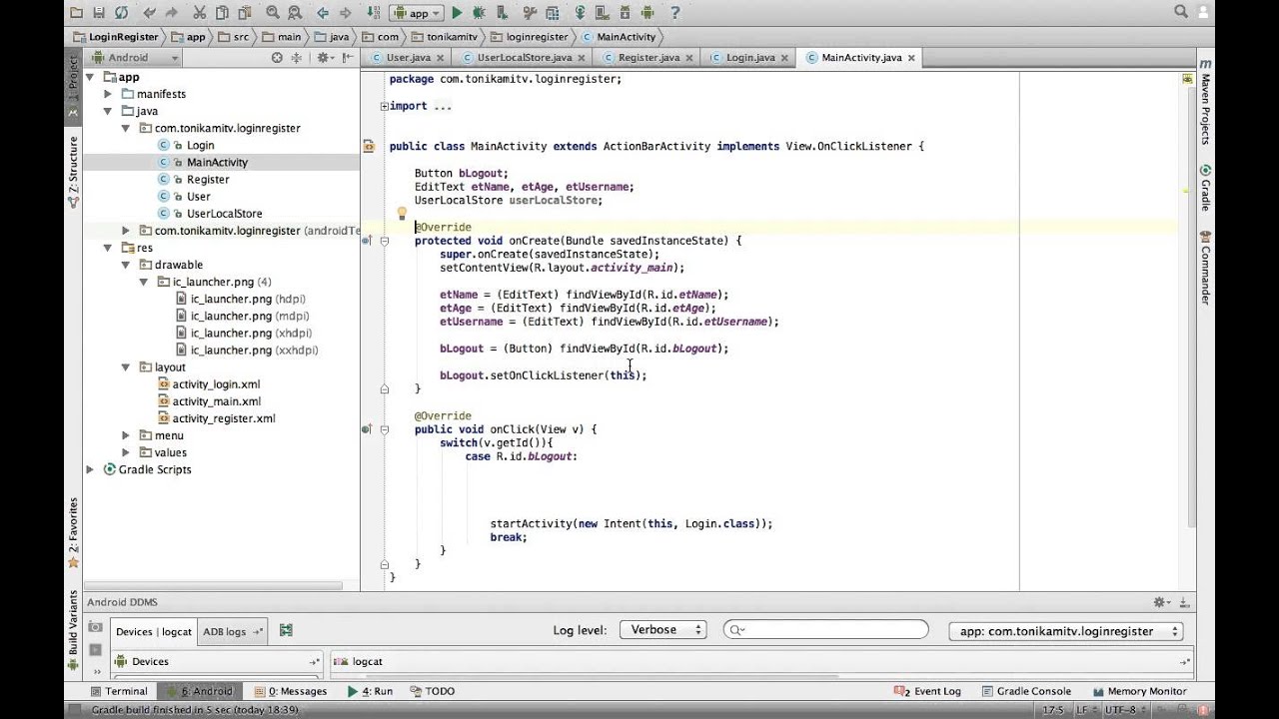This screenshot has height=719, width=1279.
Task: Open the app run configuration dropdown
Action: coord(416,13)
